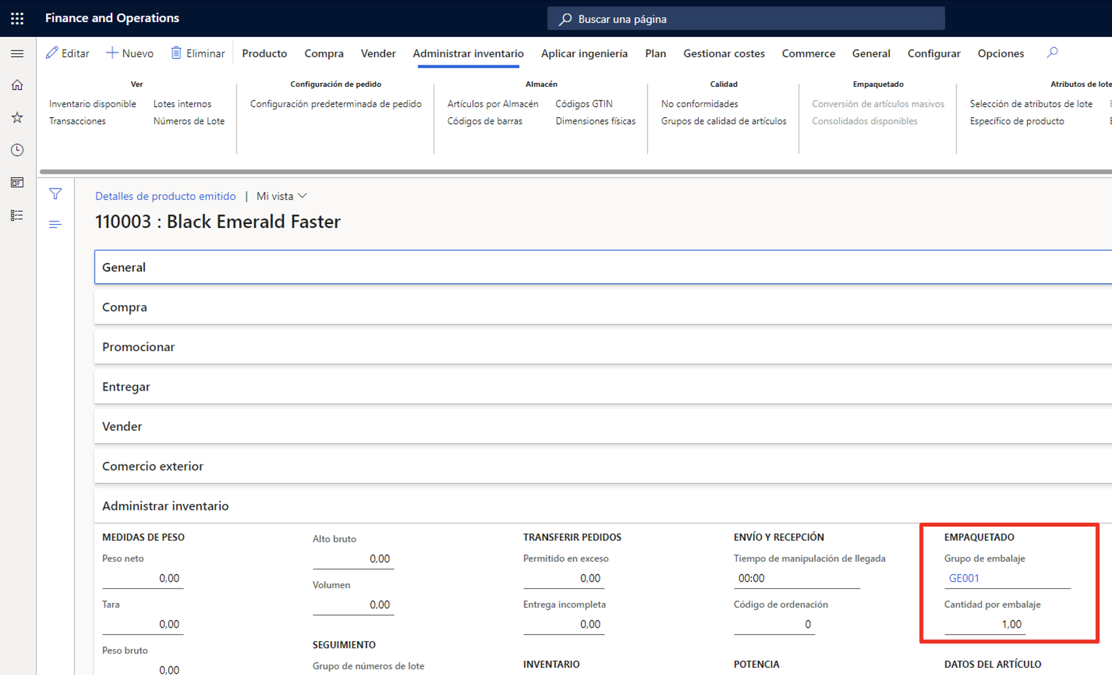Image resolution: width=1112 pixels, height=675 pixels.
Task: Open Selección de atributos de lote
Action: (x=1031, y=104)
